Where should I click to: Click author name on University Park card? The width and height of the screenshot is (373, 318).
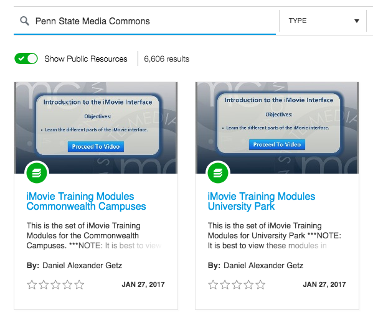[x=263, y=265]
